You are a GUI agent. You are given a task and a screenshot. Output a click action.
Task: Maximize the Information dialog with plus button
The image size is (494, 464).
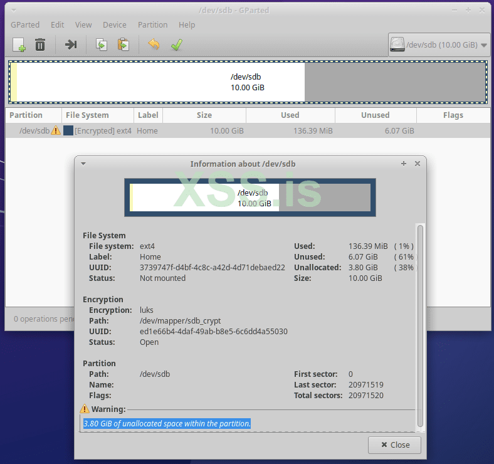[x=404, y=164]
